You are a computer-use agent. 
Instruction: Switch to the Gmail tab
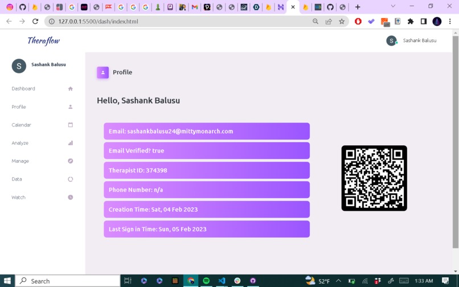[195, 7]
